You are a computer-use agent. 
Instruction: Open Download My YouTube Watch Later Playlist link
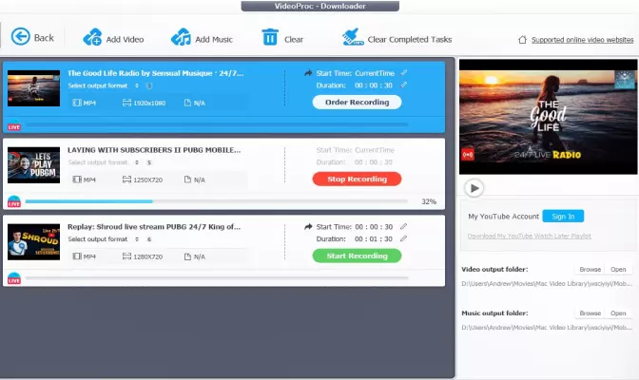tap(529, 236)
